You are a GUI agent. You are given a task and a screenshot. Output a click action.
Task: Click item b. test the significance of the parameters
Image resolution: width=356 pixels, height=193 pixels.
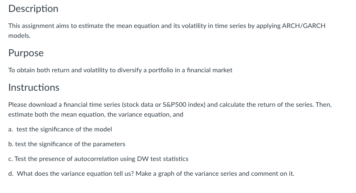[67, 144]
